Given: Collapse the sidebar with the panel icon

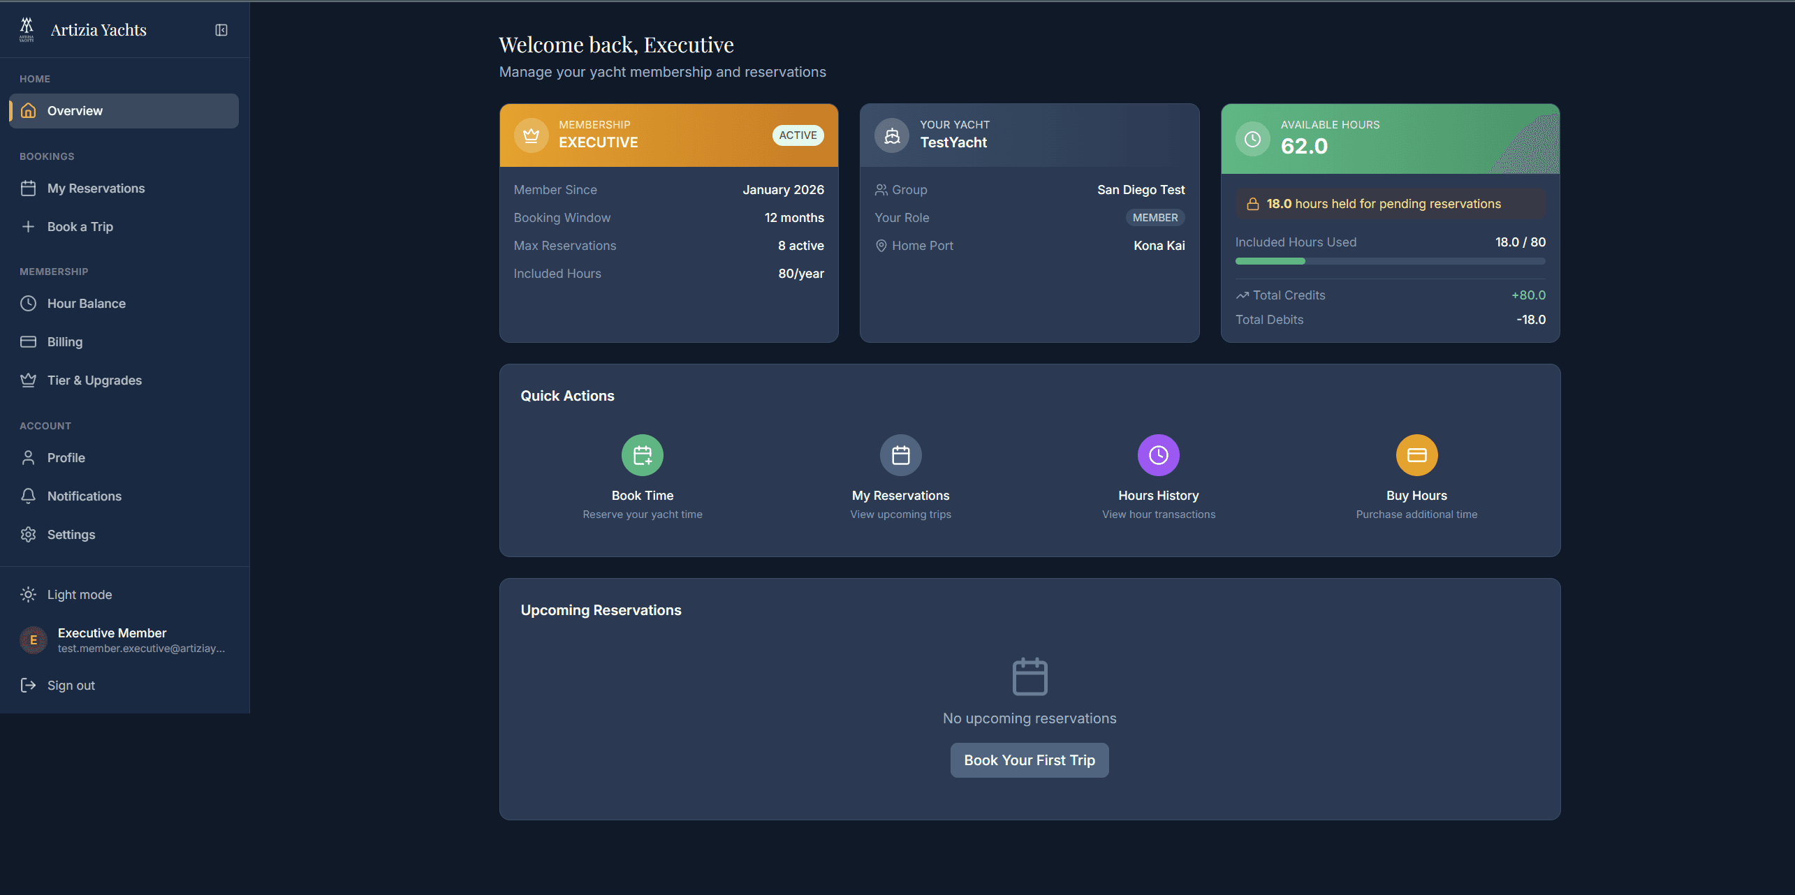Looking at the screenshot, I should pos(221,30).
